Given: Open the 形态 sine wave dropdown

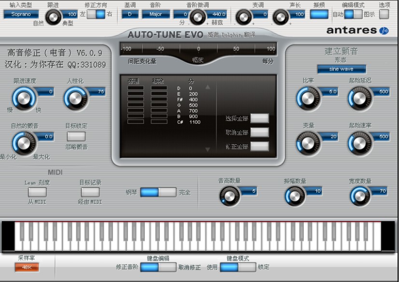Looking at the screenshot, I should point(341,69).
